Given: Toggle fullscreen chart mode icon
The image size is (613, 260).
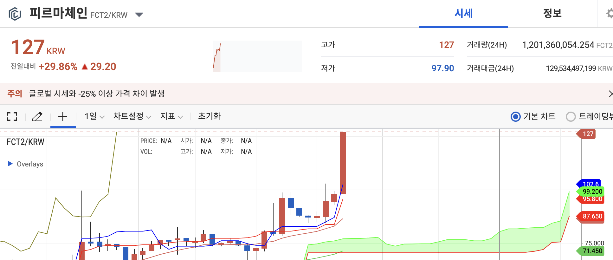Looking at the screenshot, I should 12,116.
